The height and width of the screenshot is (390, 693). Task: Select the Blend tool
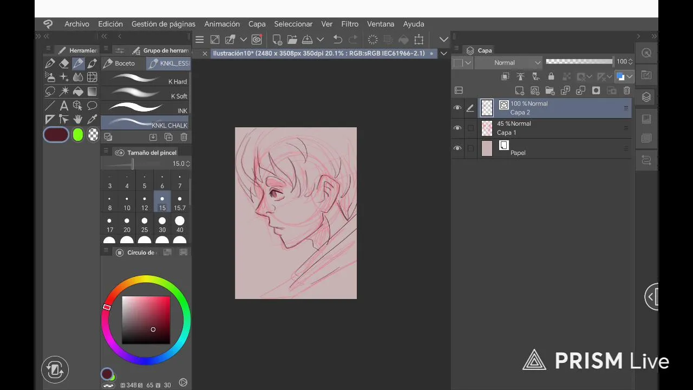78,77
